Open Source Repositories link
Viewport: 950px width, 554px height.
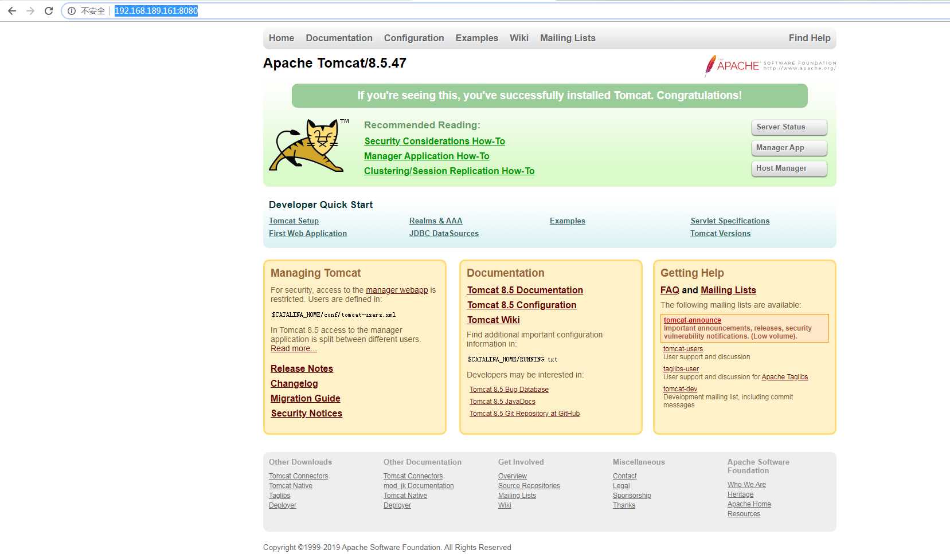tap(529, 486)
